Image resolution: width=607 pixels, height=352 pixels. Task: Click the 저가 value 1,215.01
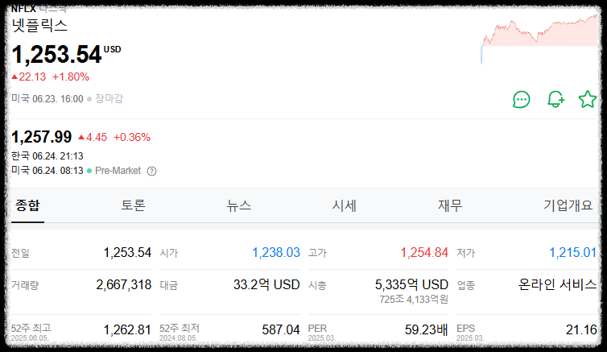572,252
